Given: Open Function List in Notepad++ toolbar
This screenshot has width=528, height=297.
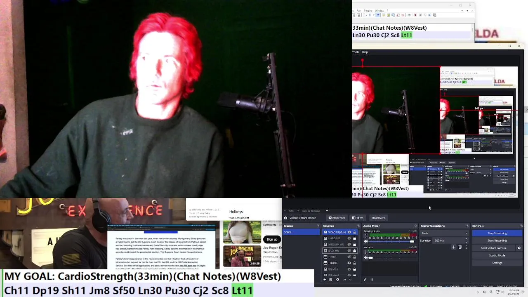Looking at the screenshot, I should [x=398, y=15].
